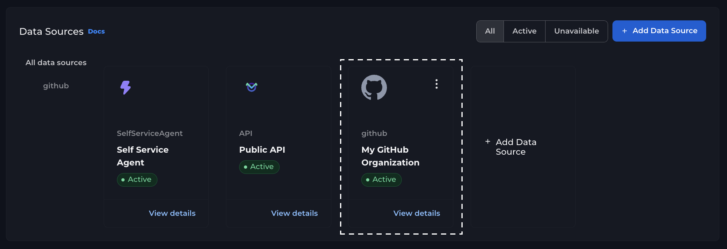727x249 pixels.
Task: Click the Active badge on Public API card
Action: click(x=259, y=167)
